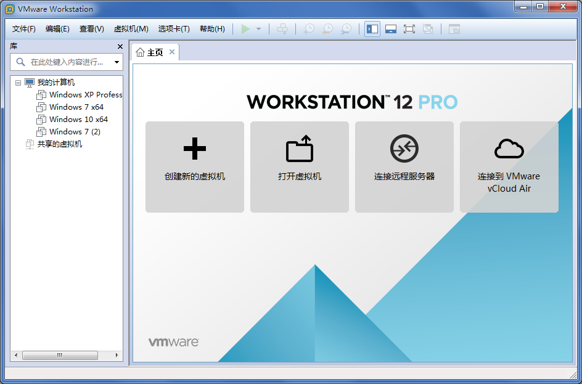
Task: Click 打开虚拟机 tile
Action: tap(300, 167)
